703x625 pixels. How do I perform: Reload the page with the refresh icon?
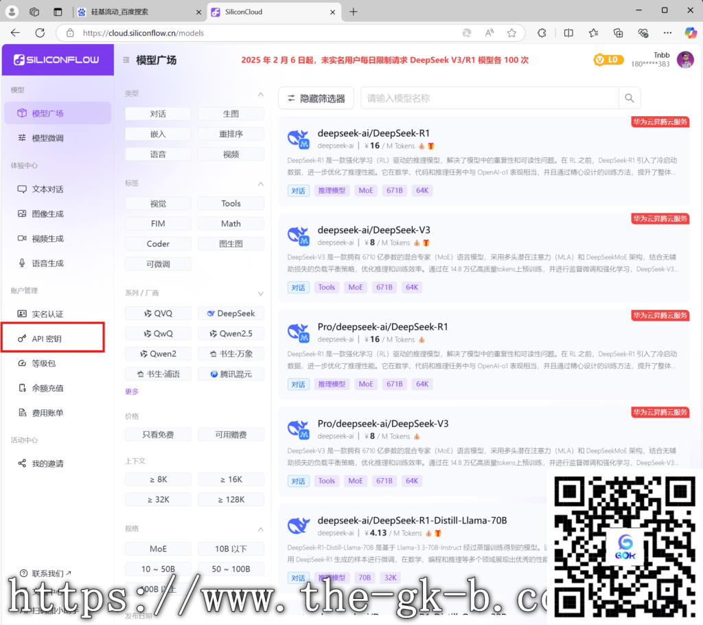[x=40, y=33]
